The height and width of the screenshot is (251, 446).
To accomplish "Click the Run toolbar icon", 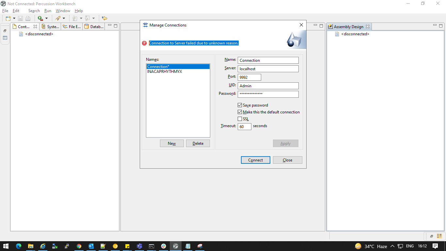I will click(x=40, y=18).
